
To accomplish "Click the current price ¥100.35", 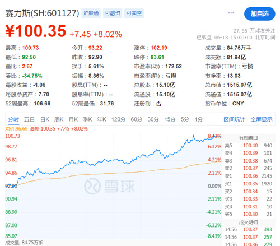I will [x=36, y=31].
